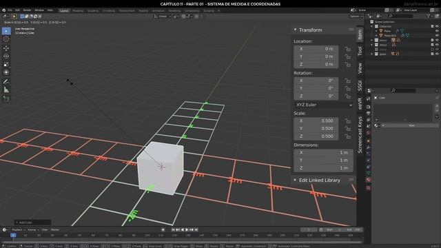
Task: Click the Location X value field
Action: point(316,49)
